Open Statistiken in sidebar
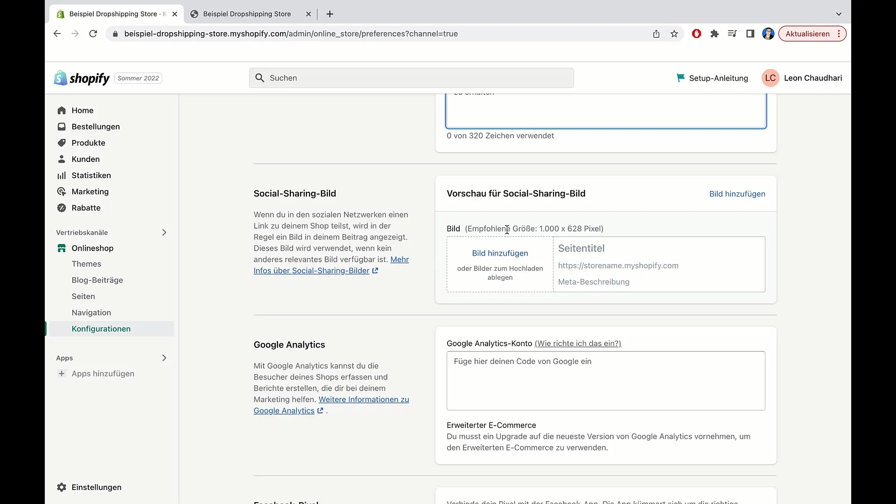 point(91,175)
